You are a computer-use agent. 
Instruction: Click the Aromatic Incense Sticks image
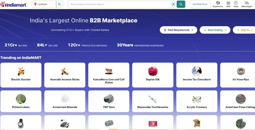[65, 71]
